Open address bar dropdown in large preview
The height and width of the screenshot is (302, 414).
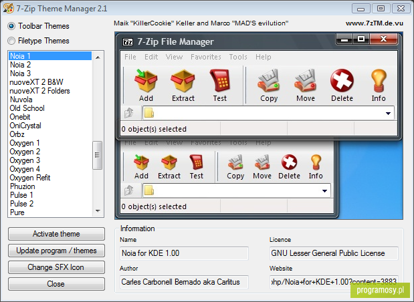388,114
